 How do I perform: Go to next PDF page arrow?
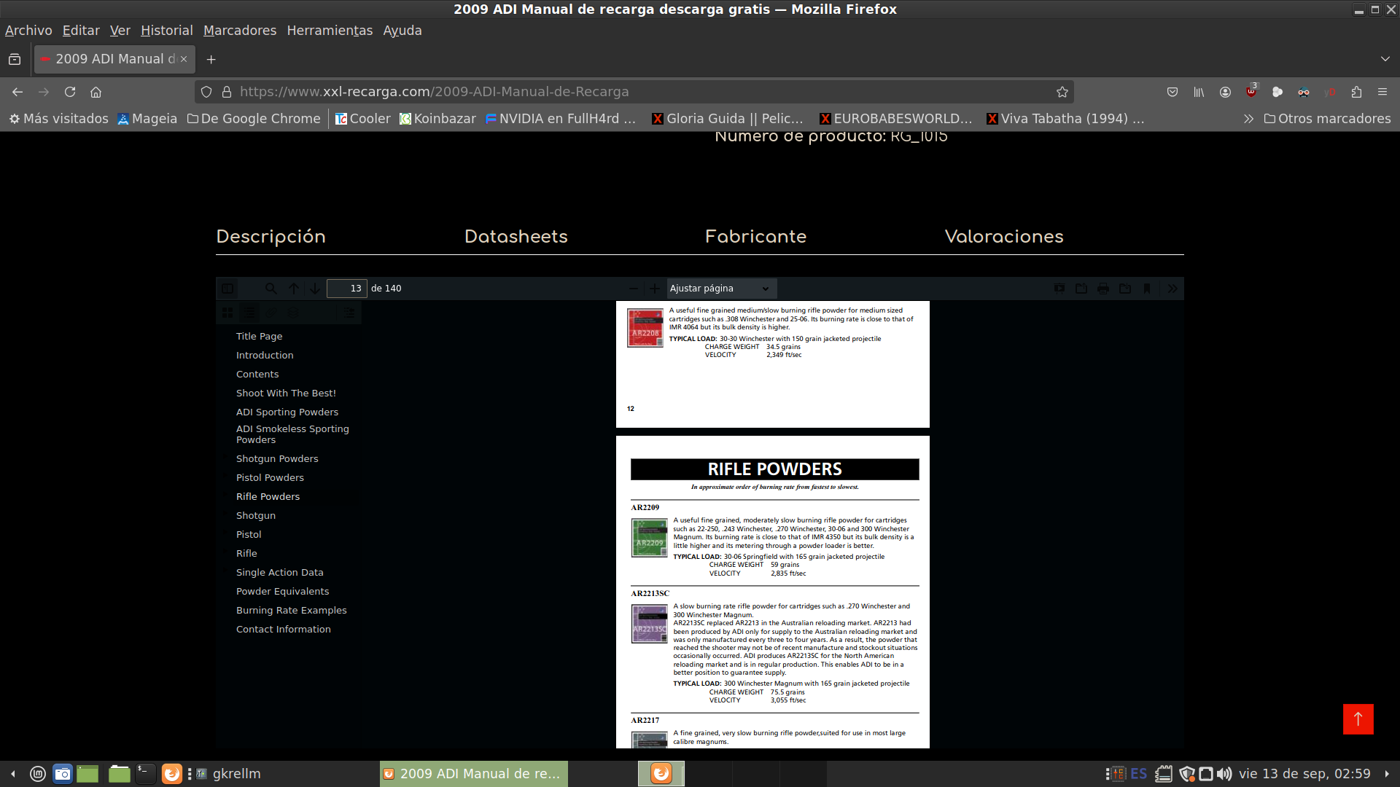click(x=315, y=289)
